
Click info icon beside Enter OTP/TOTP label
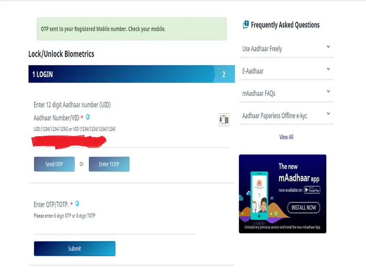(77, 204)
